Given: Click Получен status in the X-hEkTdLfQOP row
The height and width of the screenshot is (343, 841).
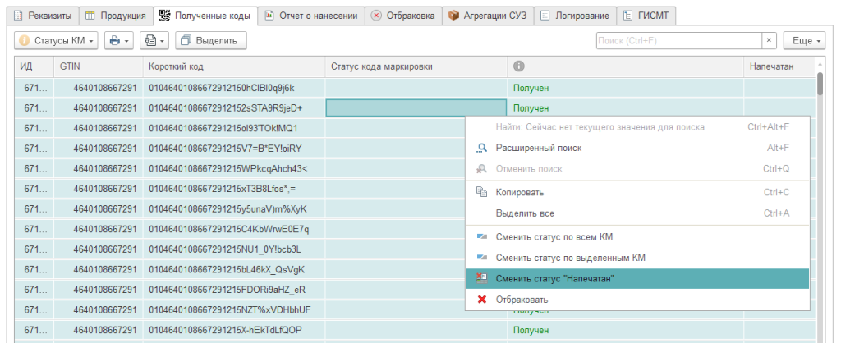Looking at the screenshot, I should pyautogui.click(x=531, y=330).
